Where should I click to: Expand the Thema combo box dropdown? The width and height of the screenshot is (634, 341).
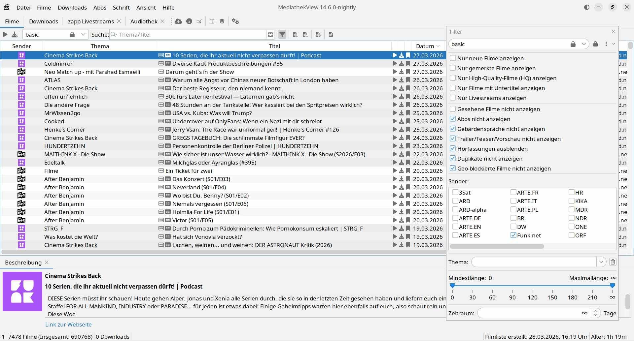point(601,262)
